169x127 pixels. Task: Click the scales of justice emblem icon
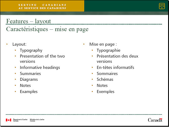pyautogui.click(x=162, y=6)
